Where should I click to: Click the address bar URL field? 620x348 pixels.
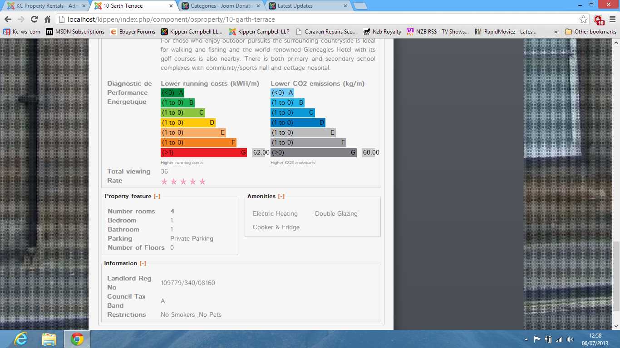(318, 19)
